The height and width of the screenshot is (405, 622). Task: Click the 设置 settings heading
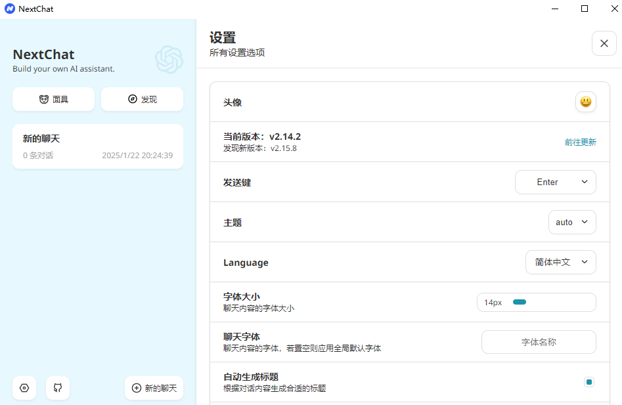223,38
